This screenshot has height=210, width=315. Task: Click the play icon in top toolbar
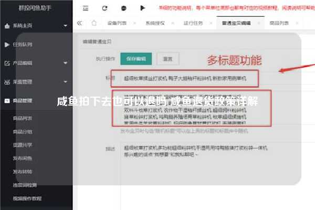pos(143,8)
